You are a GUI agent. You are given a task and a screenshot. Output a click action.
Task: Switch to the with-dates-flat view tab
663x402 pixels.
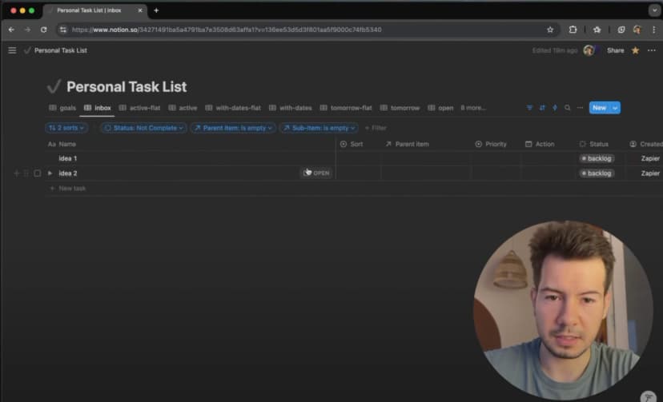[233, 108]
